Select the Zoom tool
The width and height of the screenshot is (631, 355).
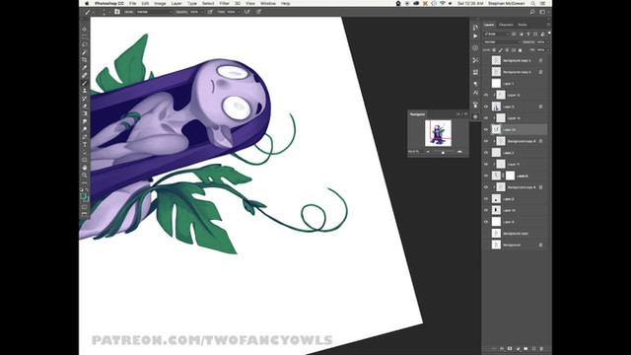(x=84, y=176)
